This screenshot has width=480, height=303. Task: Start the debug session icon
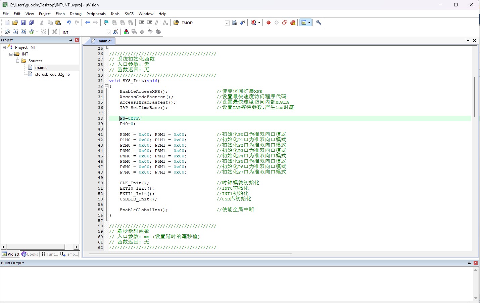click(x=254, y=23)
